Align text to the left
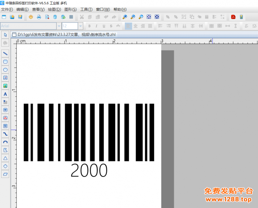 click(128, 26)
